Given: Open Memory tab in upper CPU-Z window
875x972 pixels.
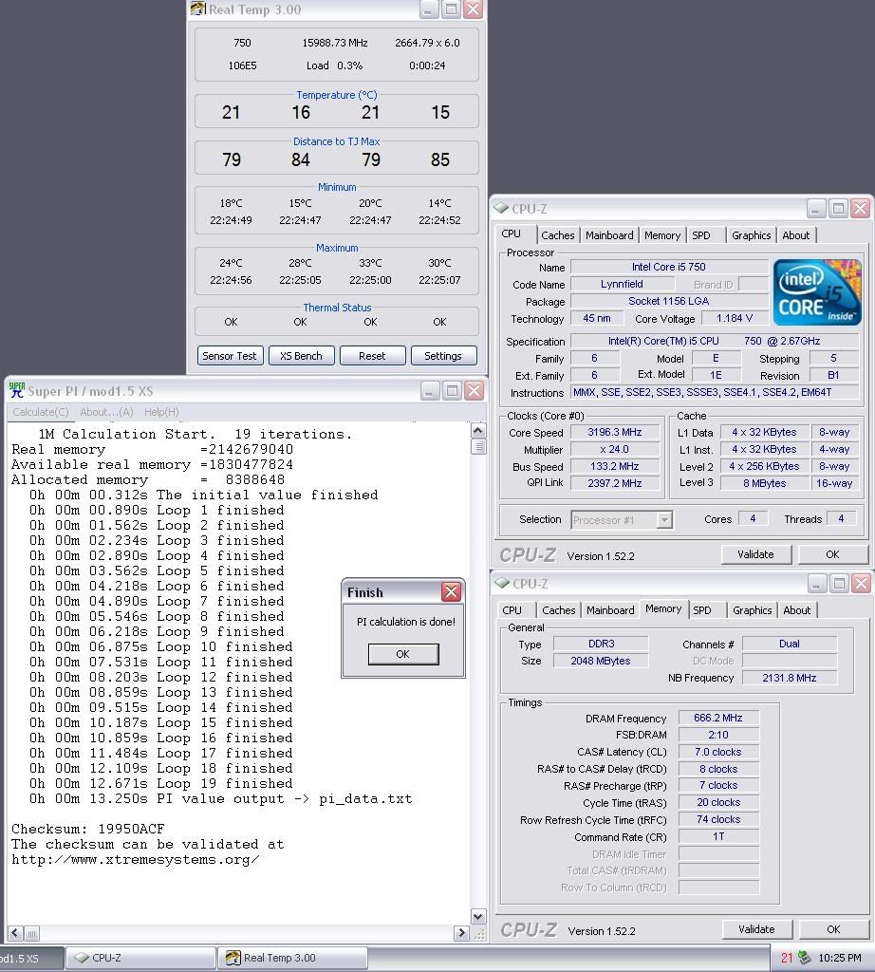Looking at the screenshot, I should (x=661, y=235).
